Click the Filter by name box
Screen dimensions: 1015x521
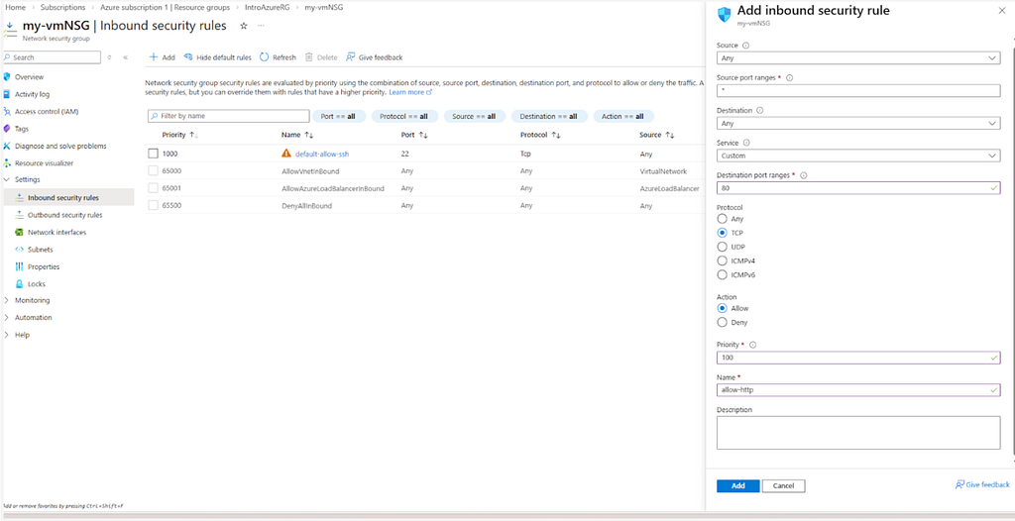pyautogui.click(x=229, y=117)
